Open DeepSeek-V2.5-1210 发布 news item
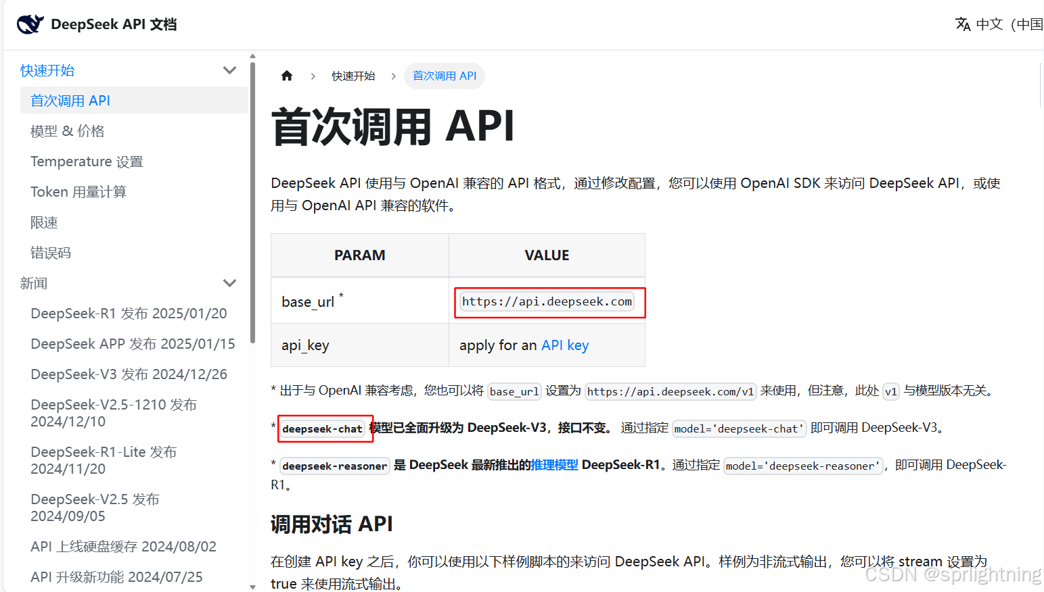The image size is (1044, 592). coord(114,413)
